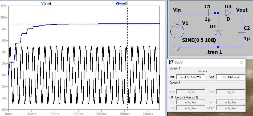Viewport: 253px width, 116px height.
Task: Click the Vin net label
Action: [178, 10]
